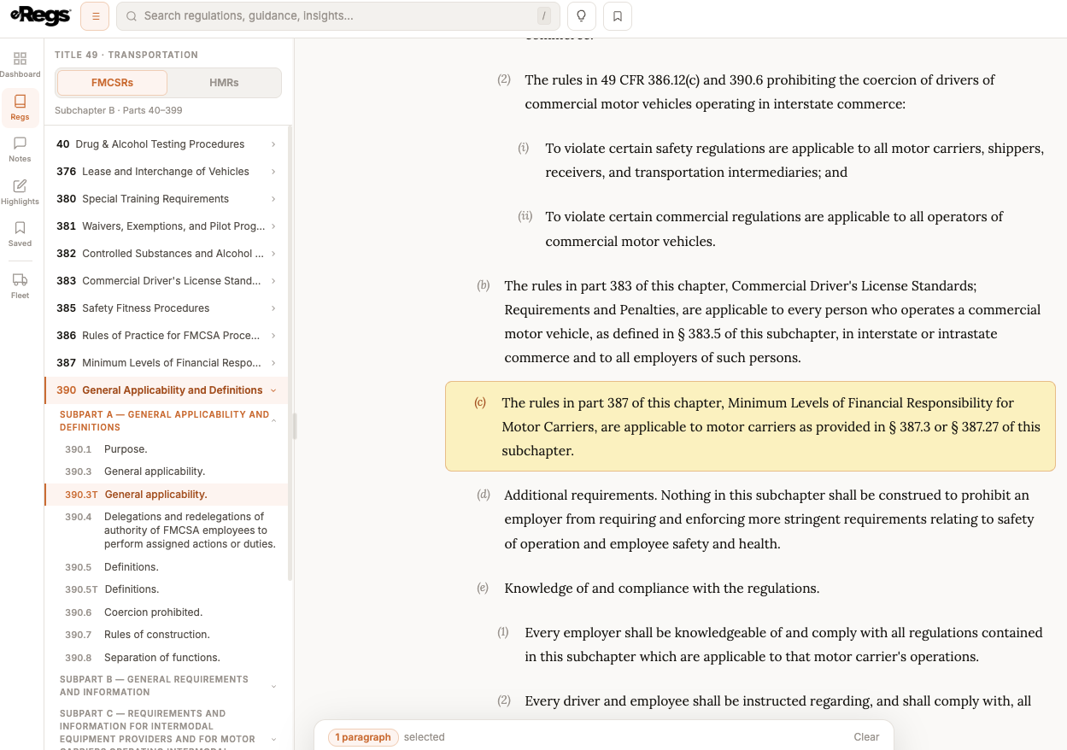Click the navigation panel scrollbar
Viewport: 1067px width, 750px height.
[x=290, y=354]
